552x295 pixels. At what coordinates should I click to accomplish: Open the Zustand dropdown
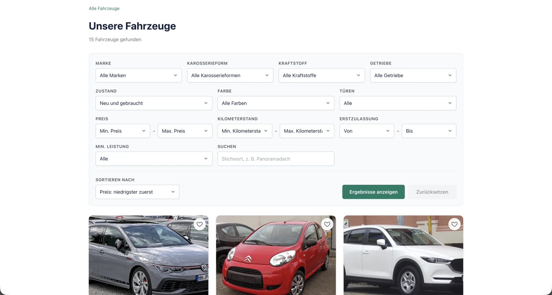pos(154,103)
